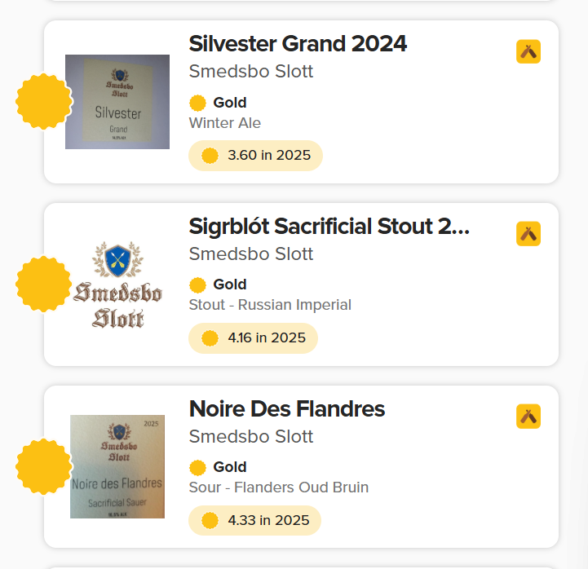Click Untappd icon on Noire Des Flandres card
Screen dimensions: 588x569
point(528,417)
